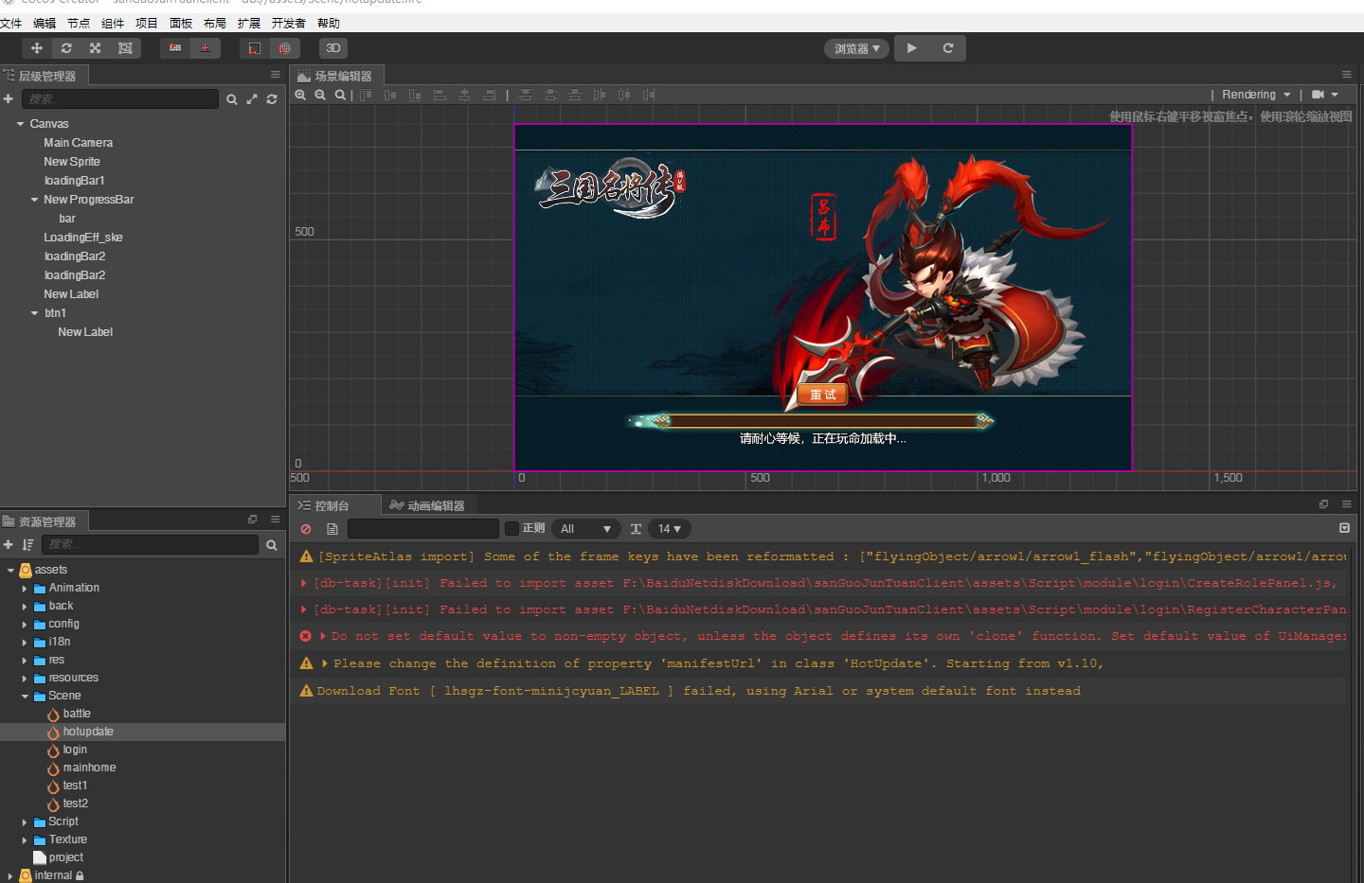Select the Move transform tool
Viewport: 1364px width, 883px height.
37,48
